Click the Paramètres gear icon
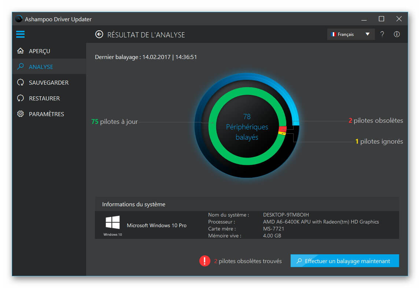 (21, 114)
